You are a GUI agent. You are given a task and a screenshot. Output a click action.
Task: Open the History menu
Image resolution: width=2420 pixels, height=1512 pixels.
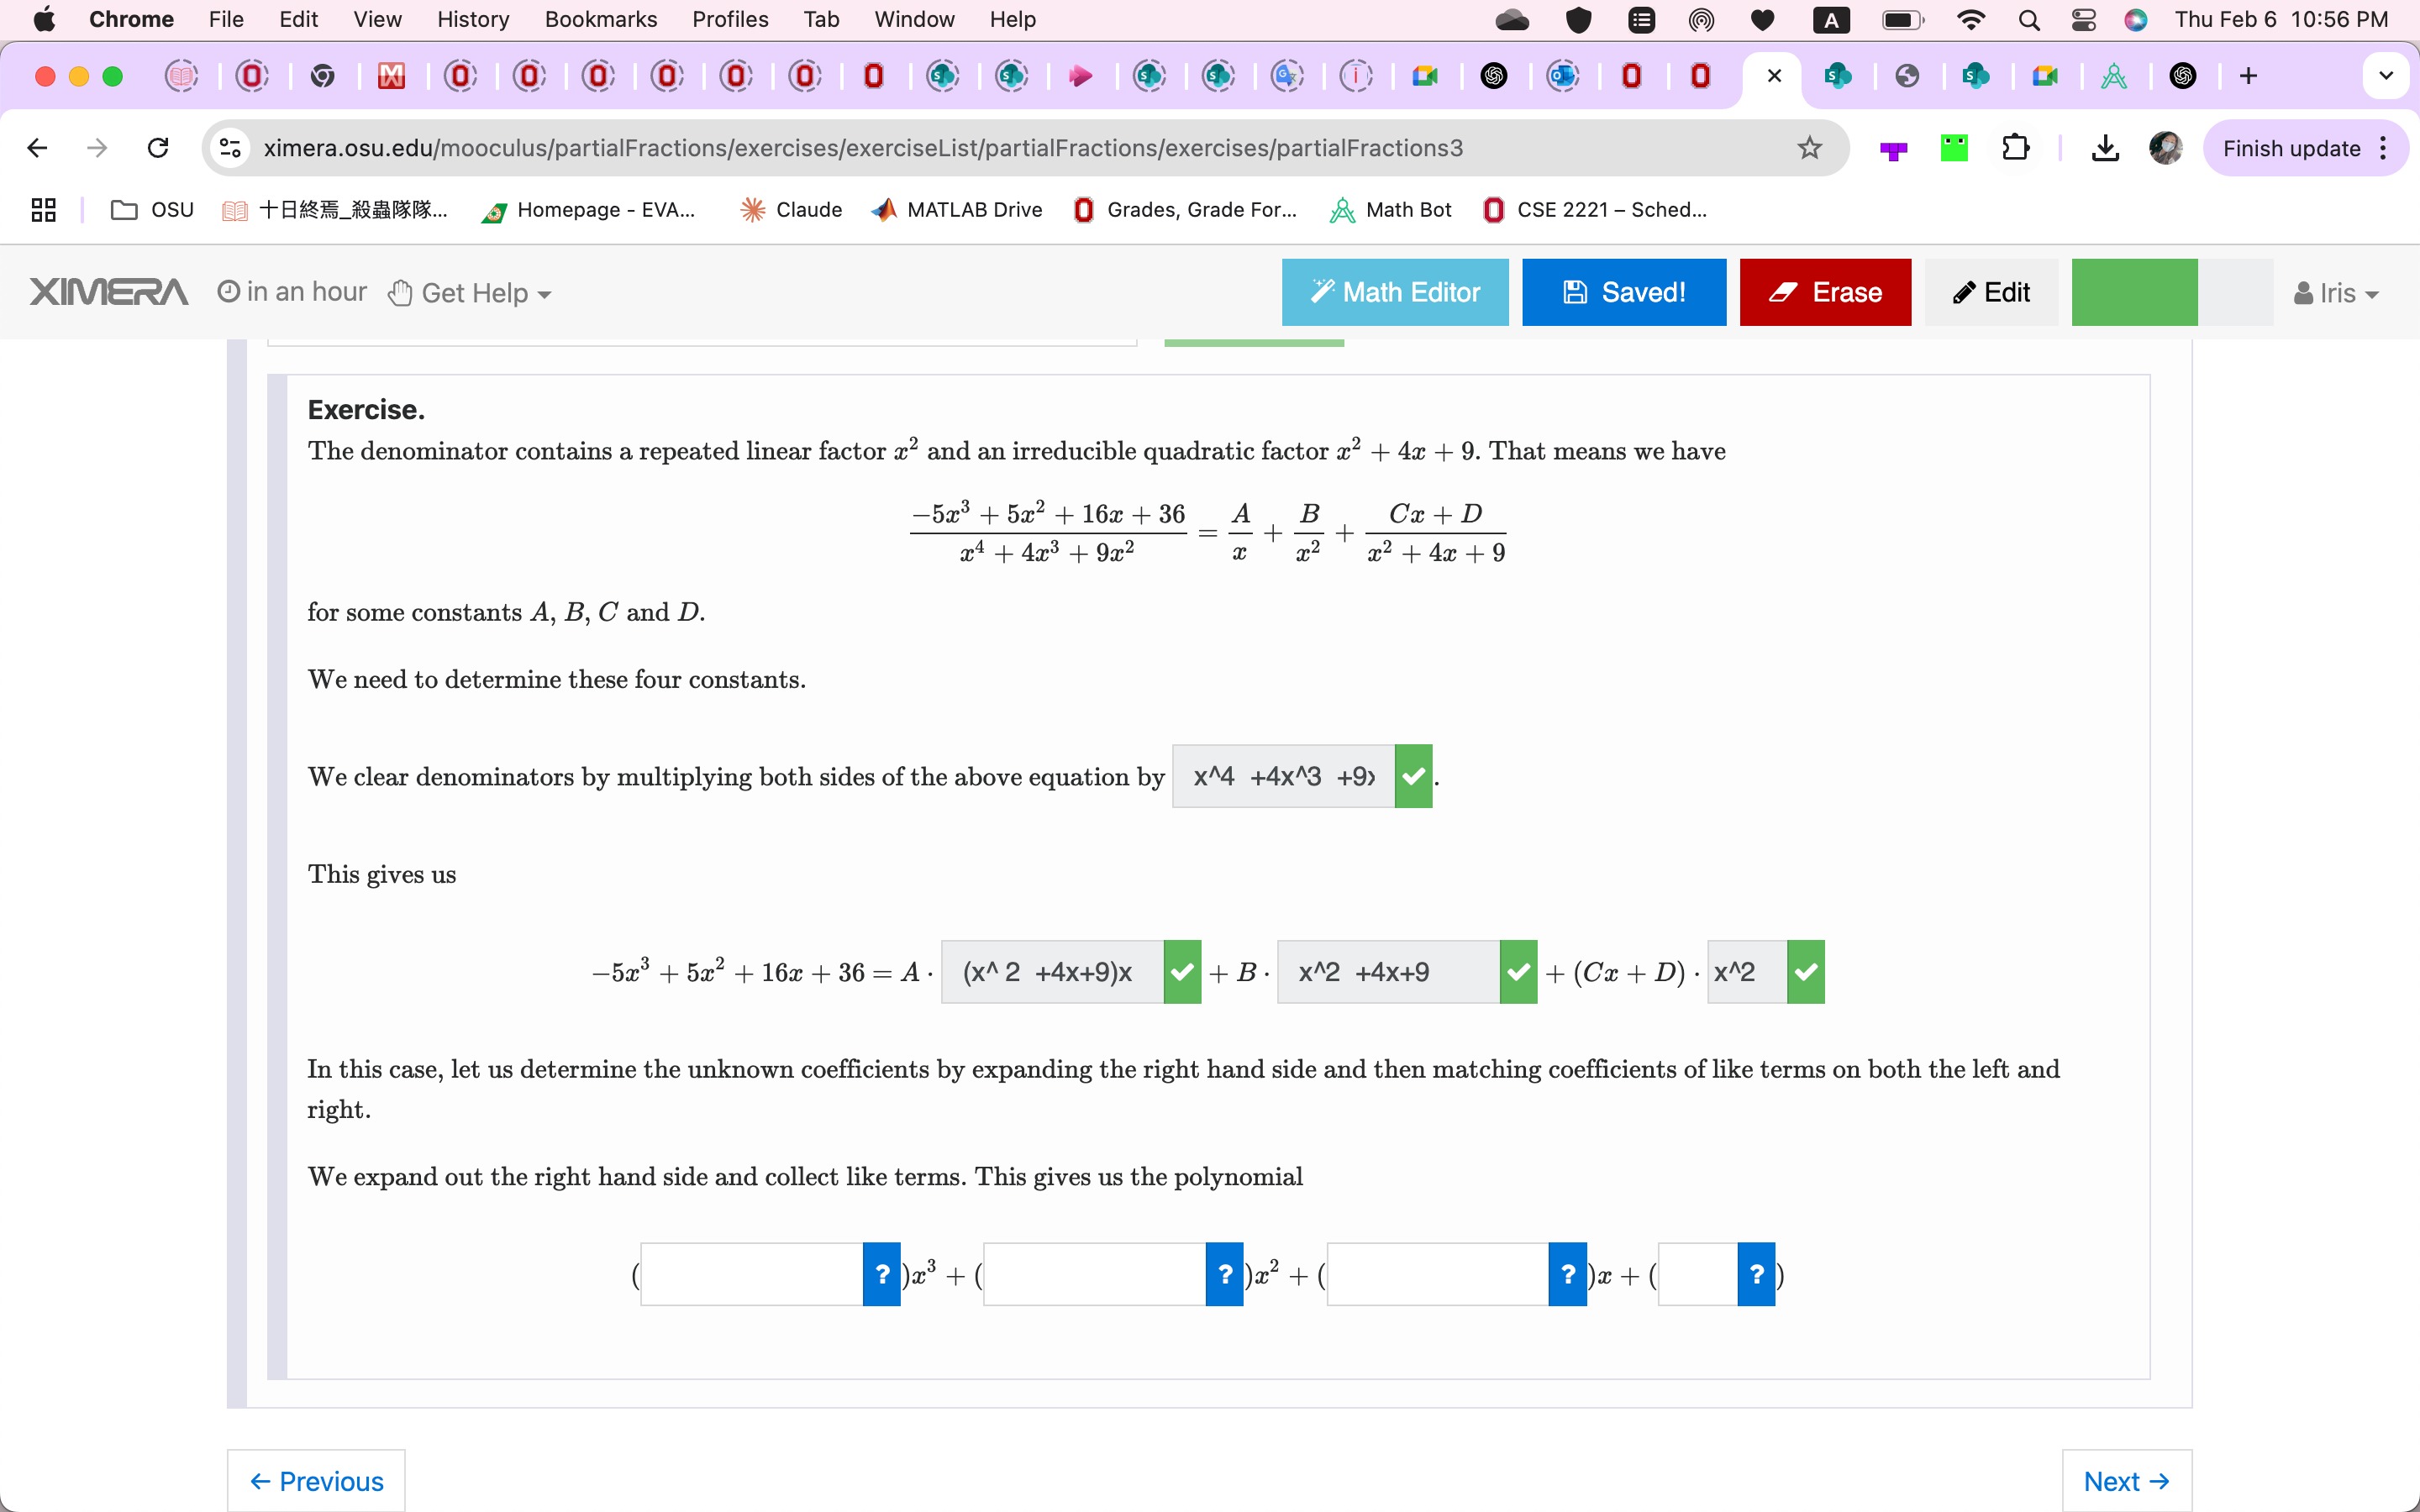[x=472, y=20]
